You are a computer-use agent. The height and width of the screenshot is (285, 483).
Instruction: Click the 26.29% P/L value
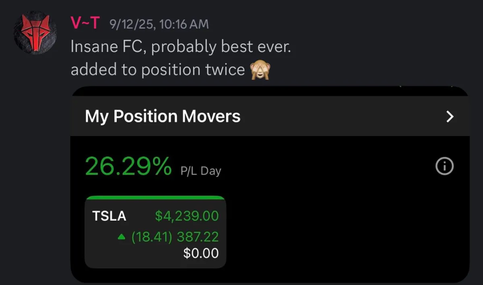point(128,167)
